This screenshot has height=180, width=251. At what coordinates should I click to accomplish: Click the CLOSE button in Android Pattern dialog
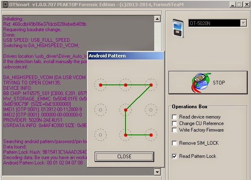(124, 157)
